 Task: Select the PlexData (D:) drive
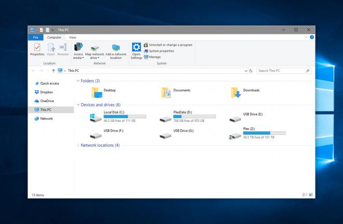click(166, 118)
